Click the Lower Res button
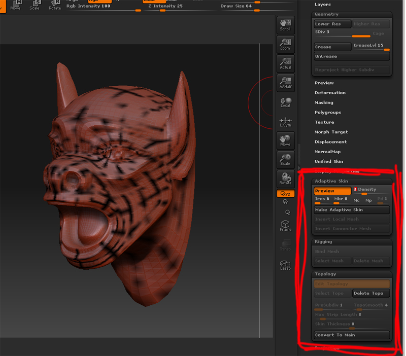 332,24
